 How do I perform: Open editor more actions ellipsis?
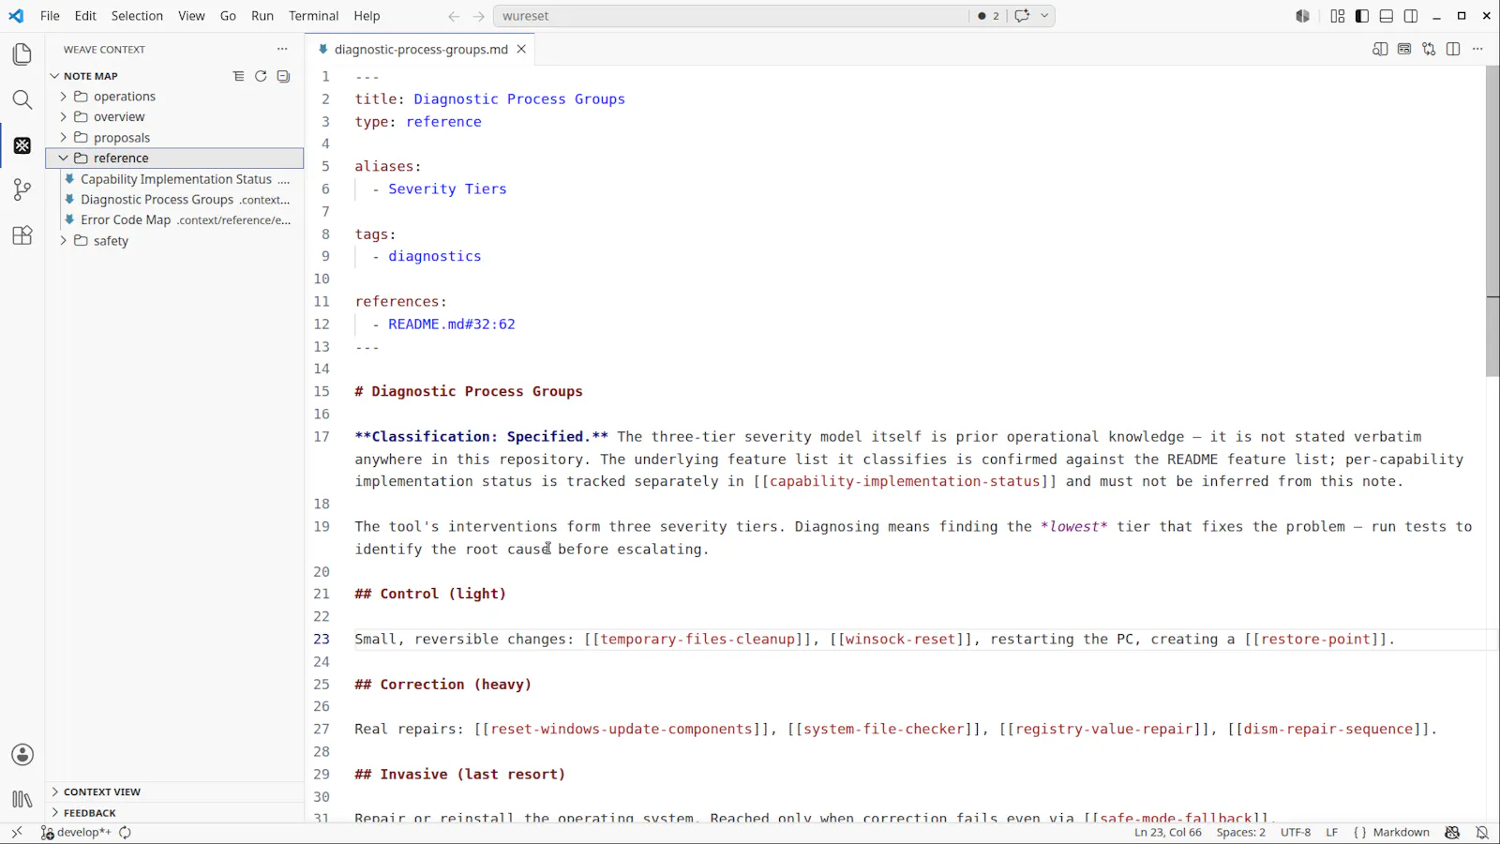tap(1477, 49)
